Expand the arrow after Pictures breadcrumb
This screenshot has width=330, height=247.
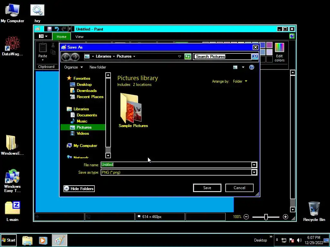tap(134, 56)
